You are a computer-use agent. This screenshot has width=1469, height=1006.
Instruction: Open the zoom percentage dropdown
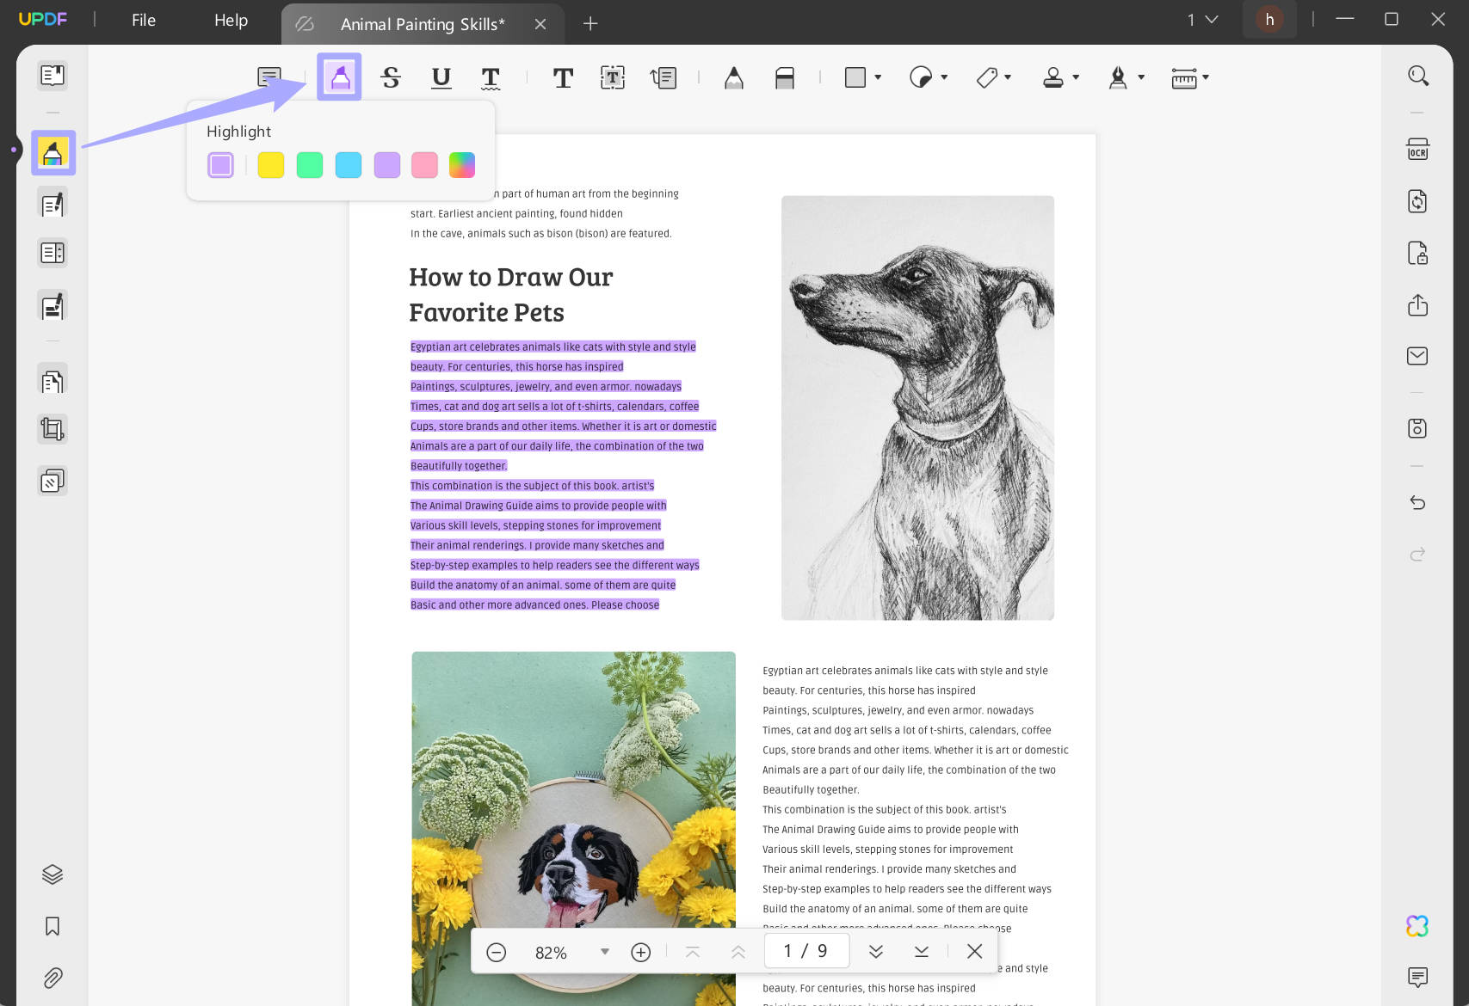(605, 952)
